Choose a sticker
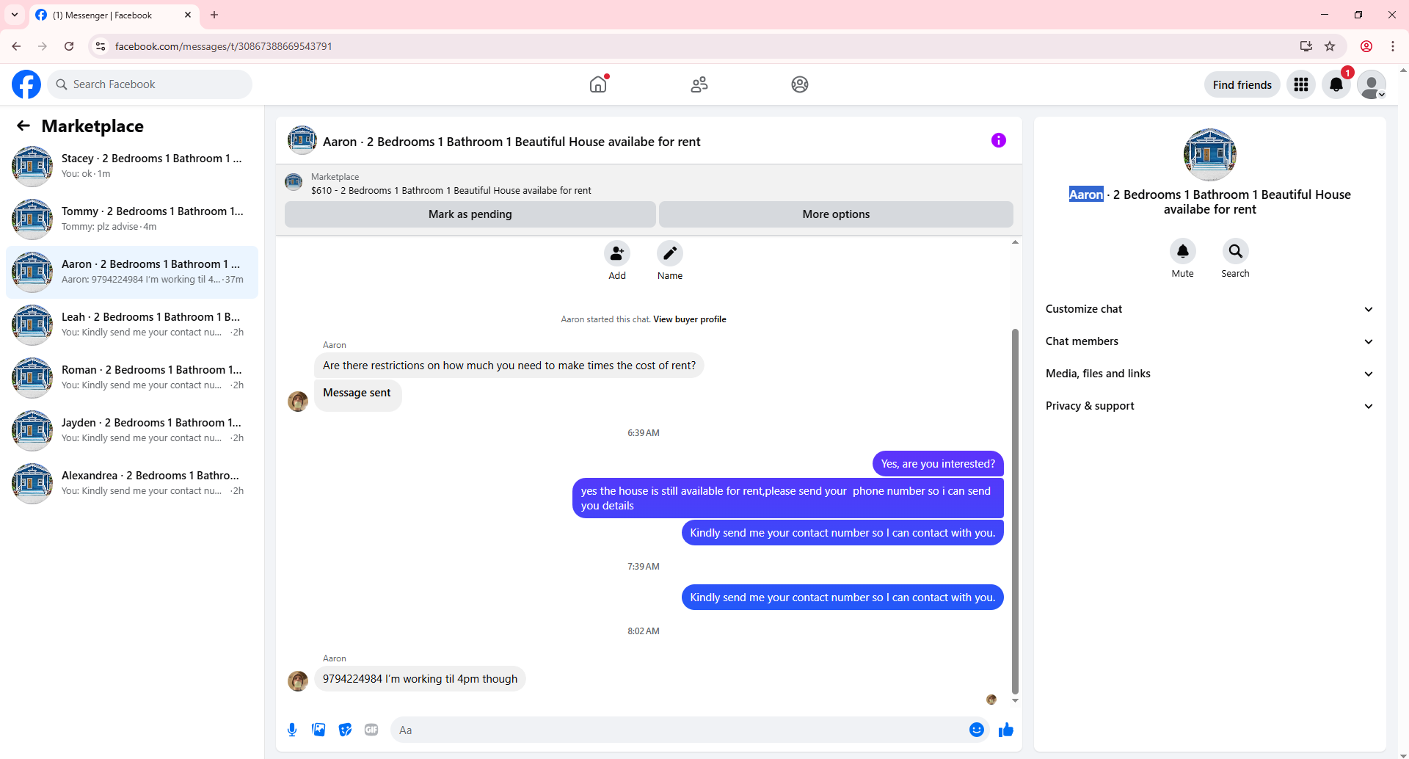Screen dimensions: 1409x759 (x=345, y=730)
